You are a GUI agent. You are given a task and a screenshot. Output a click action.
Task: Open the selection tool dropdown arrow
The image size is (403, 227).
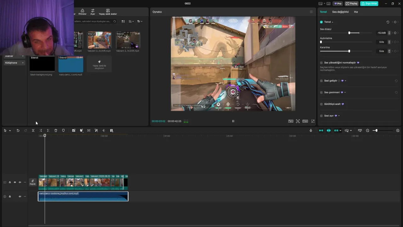[x=10, y=131]
